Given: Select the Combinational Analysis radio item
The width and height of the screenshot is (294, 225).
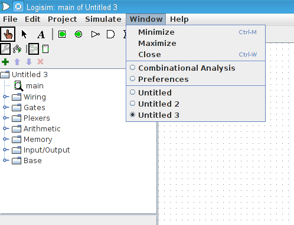Looking at the screenshot, I should [195, 68].
